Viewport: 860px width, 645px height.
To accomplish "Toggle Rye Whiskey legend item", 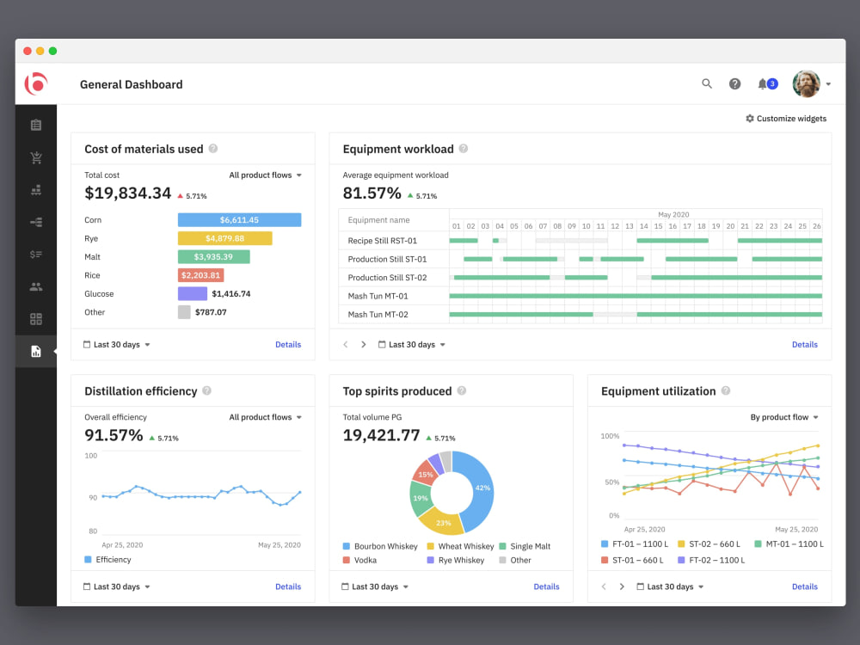I will [x=456, y=560].
